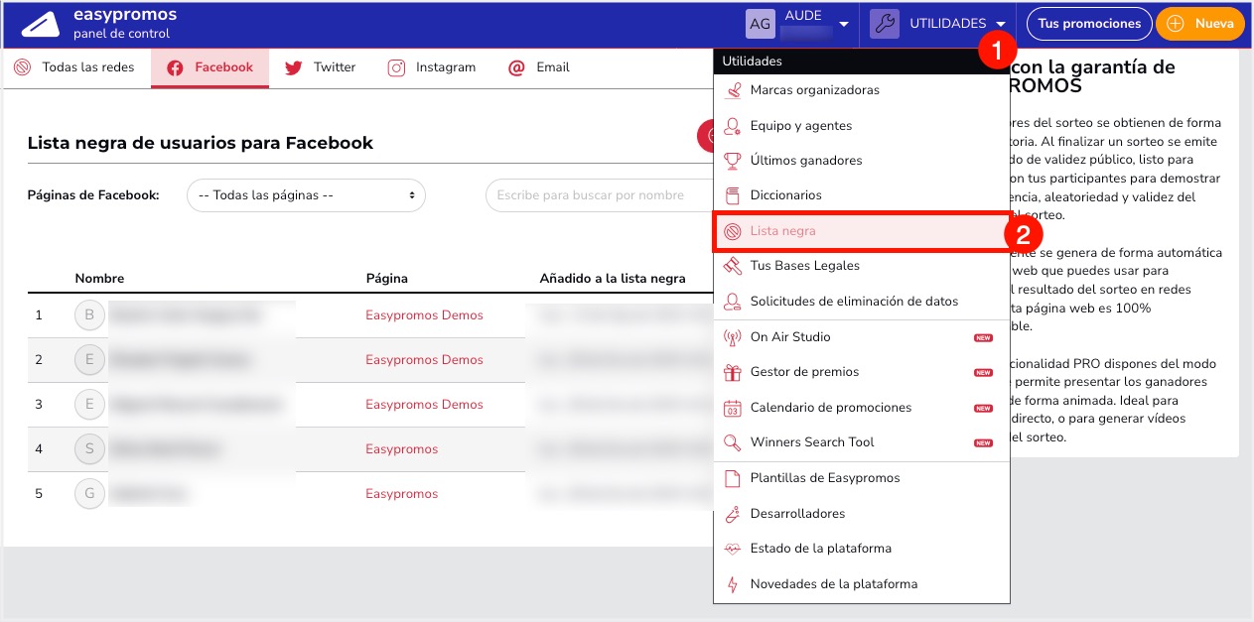This screenshot has width=1254, height=622.
Task: Click the Desarrolladores tool icon
Action: tap(733, 514)
